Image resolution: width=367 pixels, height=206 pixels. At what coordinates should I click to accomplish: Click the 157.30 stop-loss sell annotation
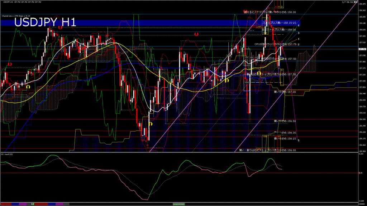click(271, 74)
